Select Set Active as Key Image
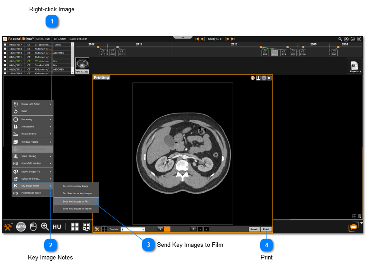This screenshot has width=367, height=268. tap(76, 186)
